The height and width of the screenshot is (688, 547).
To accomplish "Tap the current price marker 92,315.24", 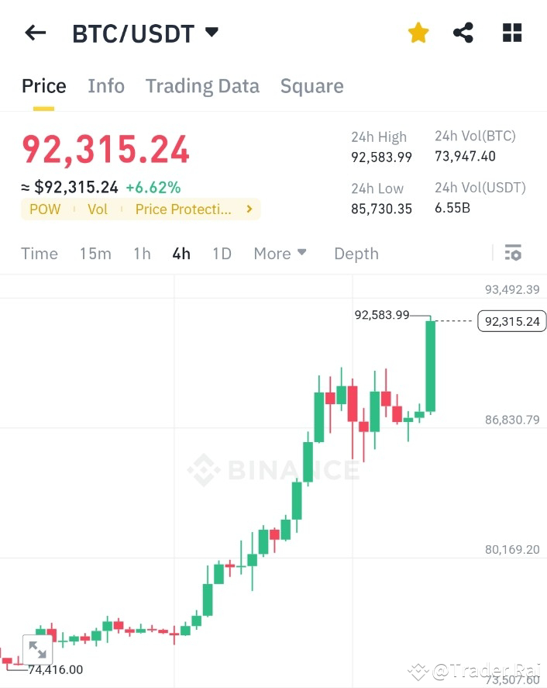I will coord(511,321).
